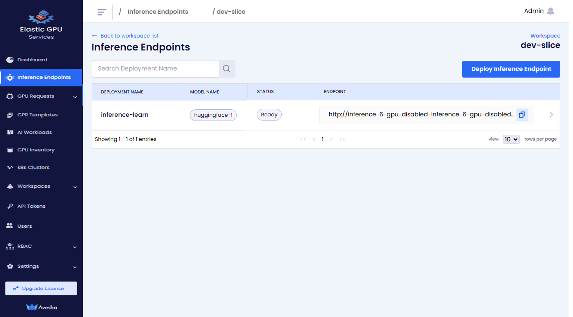Open inference-learn row details chevron
The height and width of the screenshot is (317, 573).
pyautogui.click(x=551, y=115)
